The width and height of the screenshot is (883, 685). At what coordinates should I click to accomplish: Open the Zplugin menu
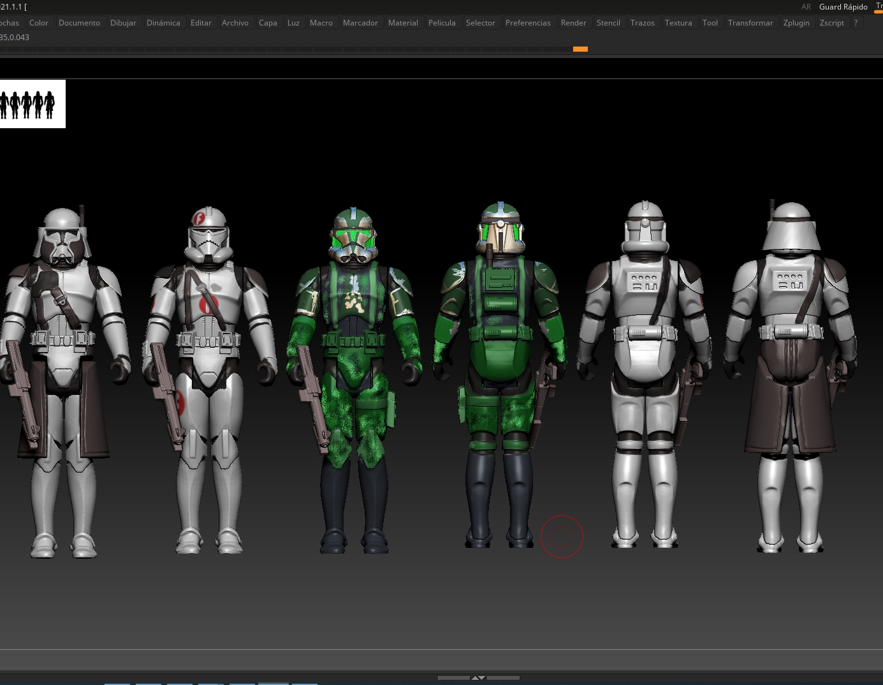pos(796,22)
